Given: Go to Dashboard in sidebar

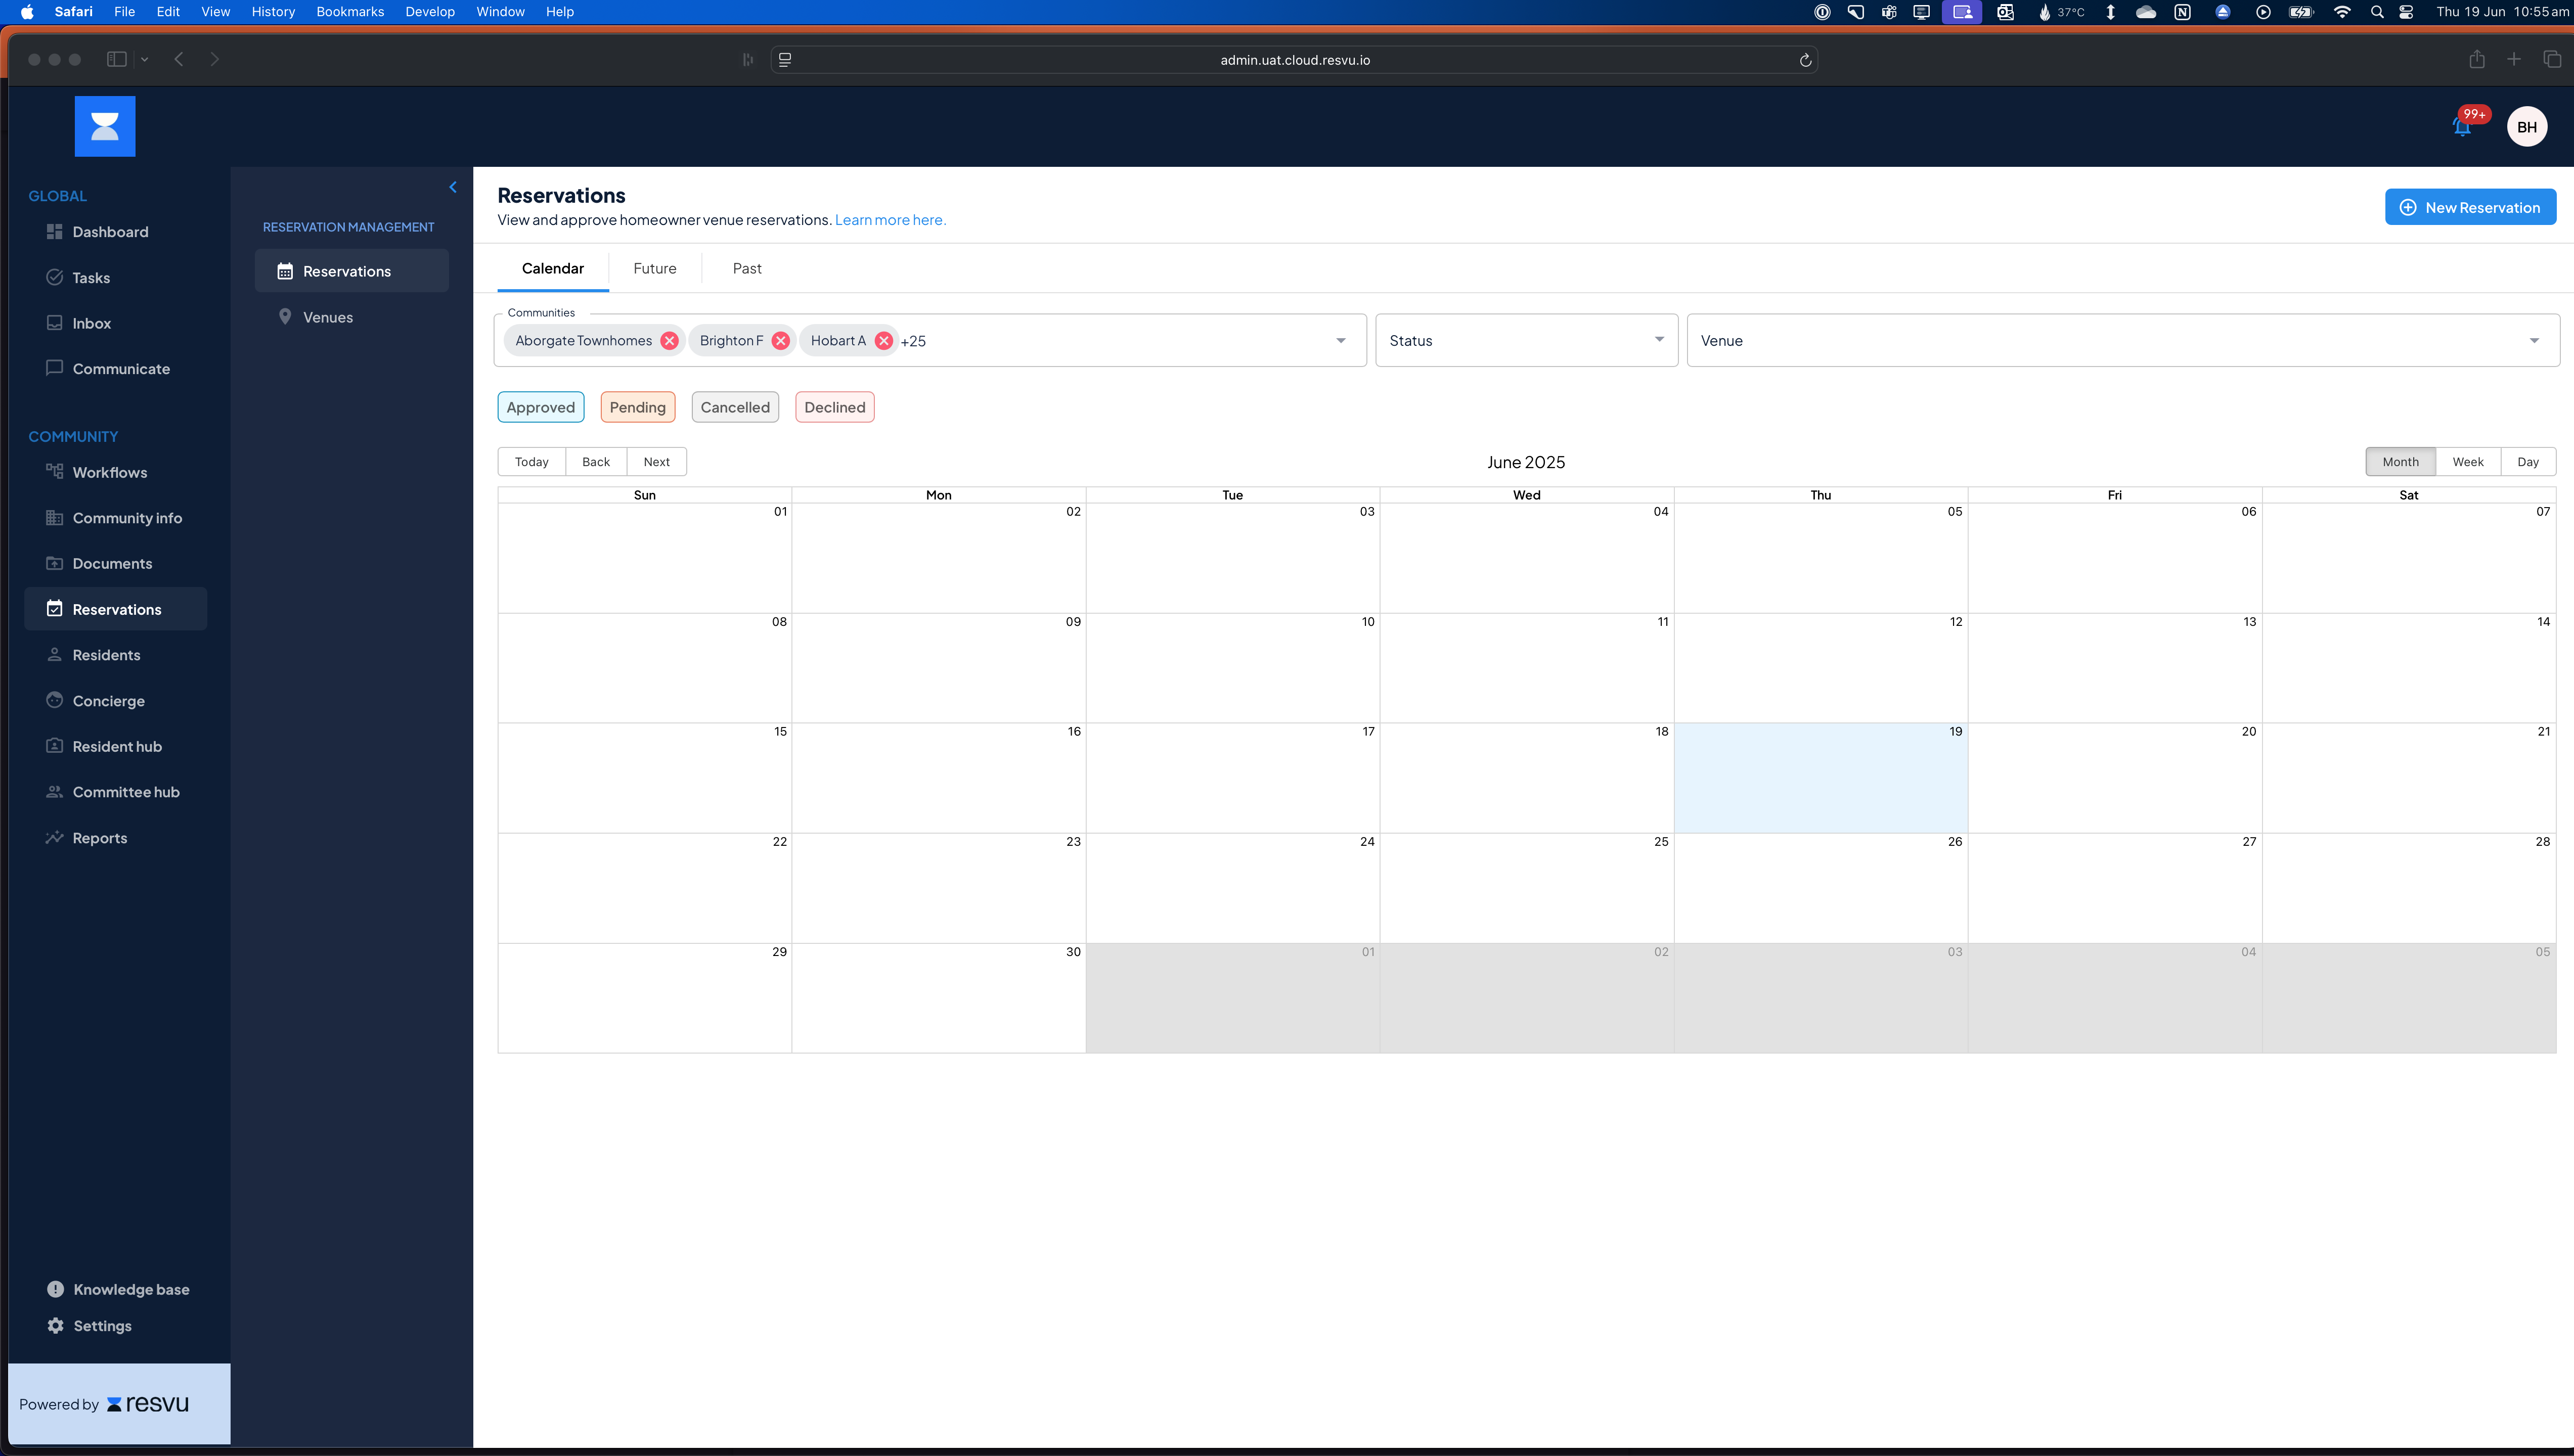Looking at the screenshot, I should [x=110, y=232].
